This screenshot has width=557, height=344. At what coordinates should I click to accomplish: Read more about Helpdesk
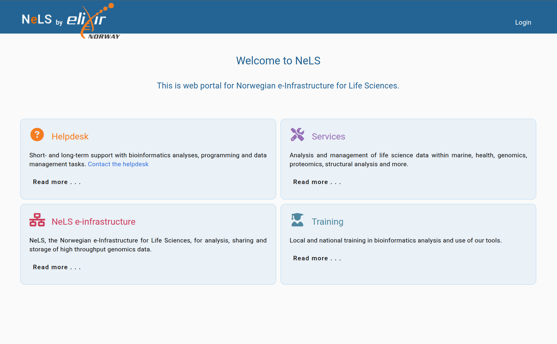57,182
